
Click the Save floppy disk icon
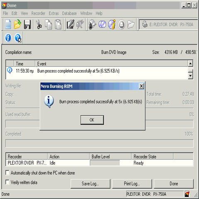[27, 24]
